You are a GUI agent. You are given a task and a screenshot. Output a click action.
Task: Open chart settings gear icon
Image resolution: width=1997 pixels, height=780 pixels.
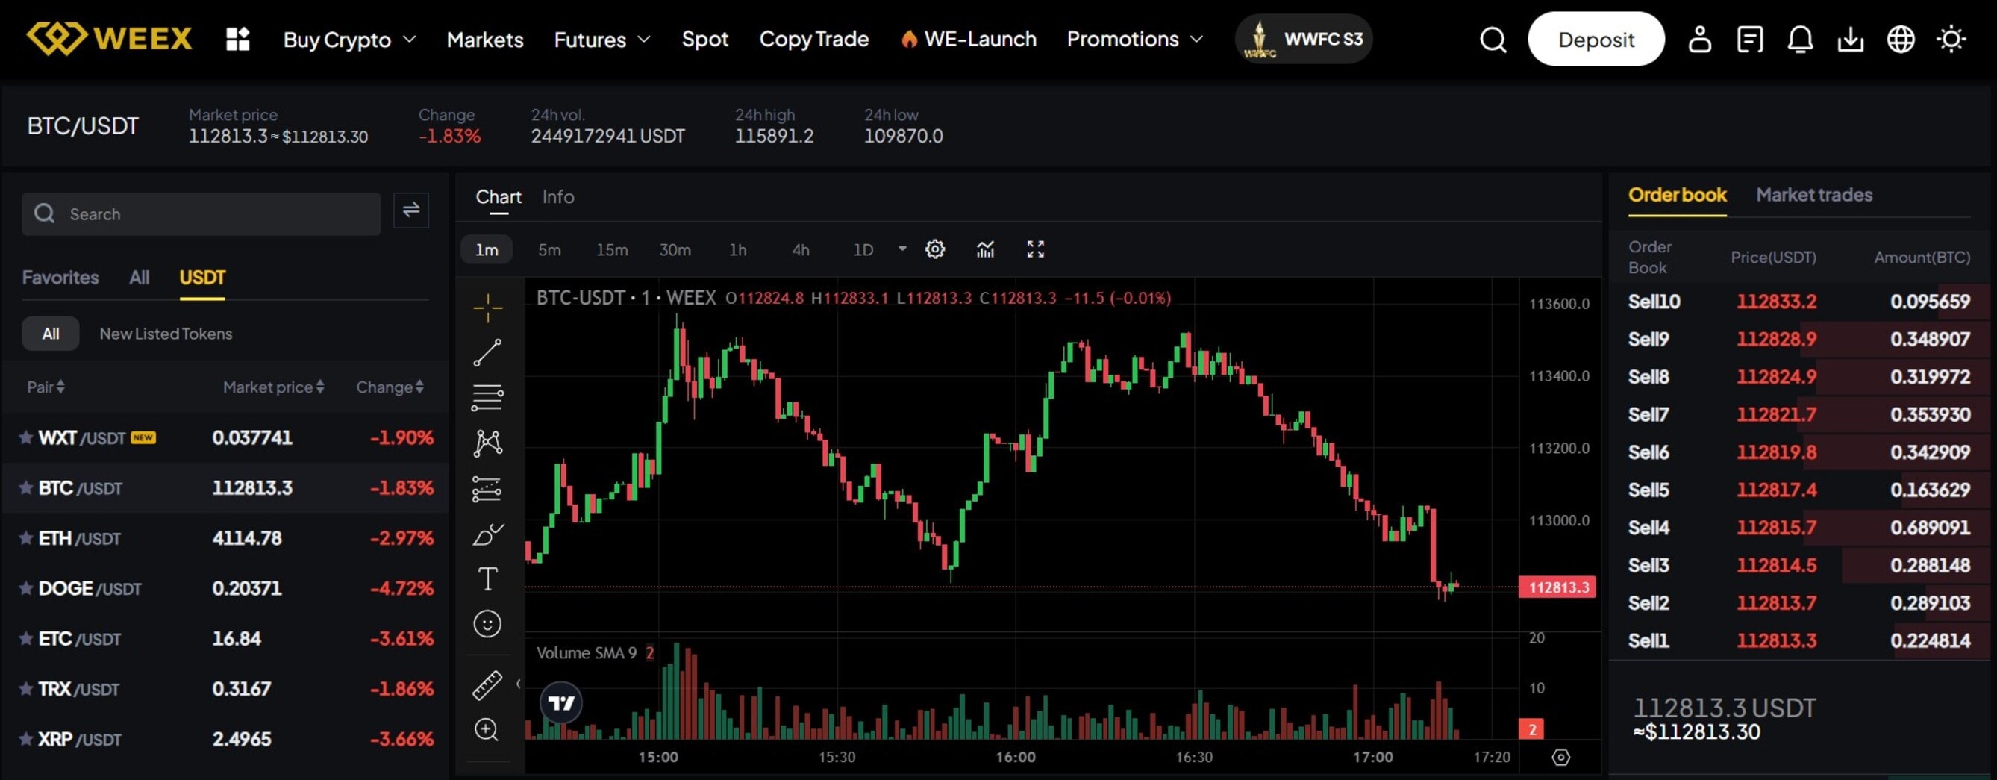tap(935, 249)
